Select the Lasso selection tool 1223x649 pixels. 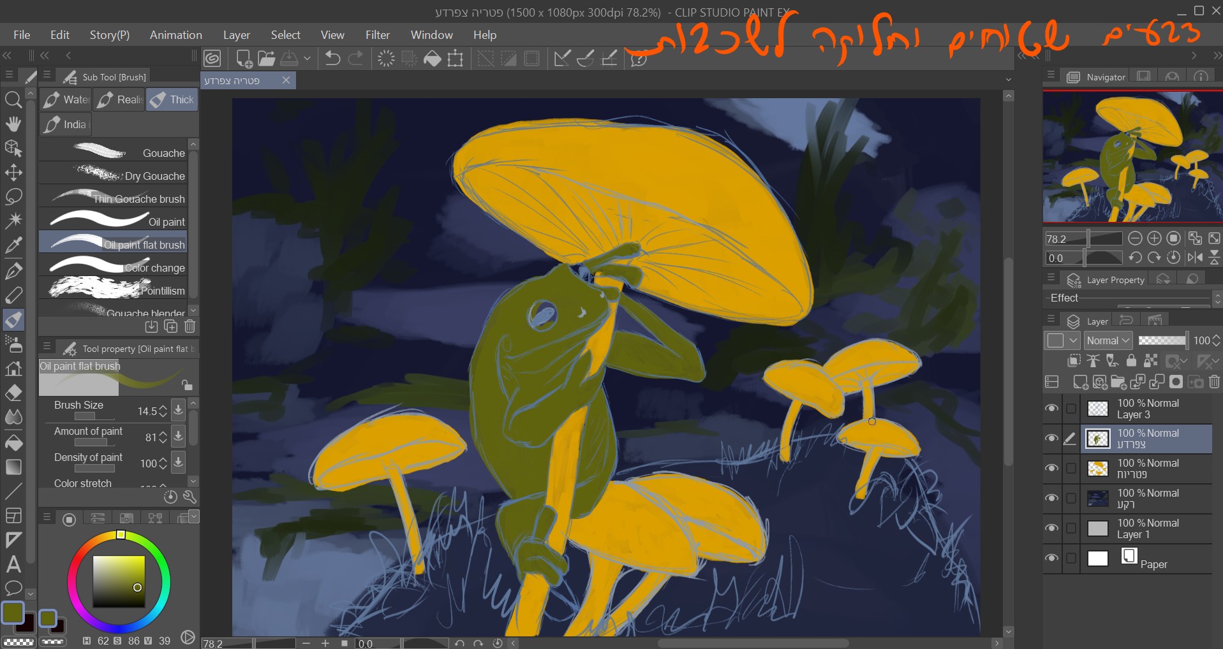[13, 196]
